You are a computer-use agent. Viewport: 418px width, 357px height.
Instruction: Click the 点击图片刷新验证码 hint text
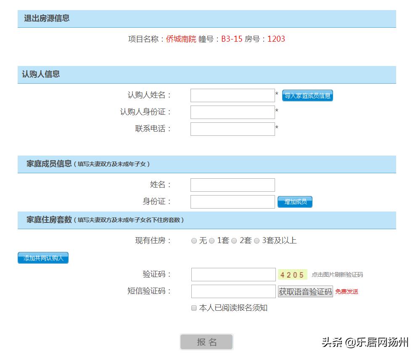[337, 275]
